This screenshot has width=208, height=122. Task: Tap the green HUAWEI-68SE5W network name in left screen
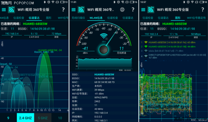35,24
